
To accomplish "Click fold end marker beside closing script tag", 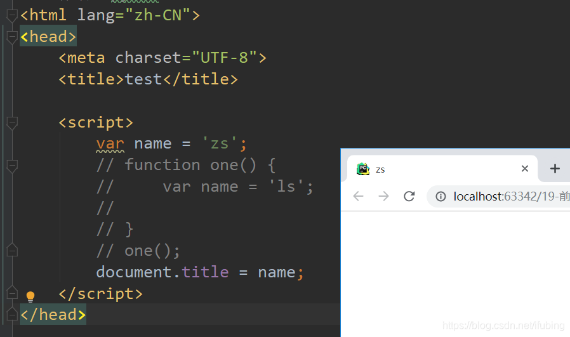I will click(11, 293).
